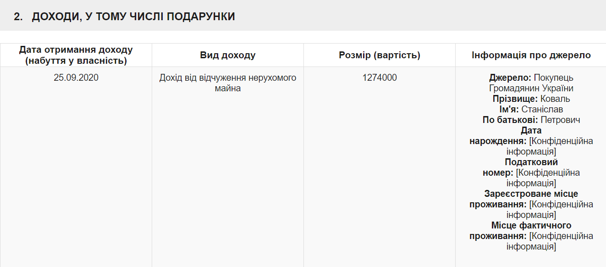The image size is (606, 267).
Task: Click the amount value 1274000
Action: [x=380, y=78]
